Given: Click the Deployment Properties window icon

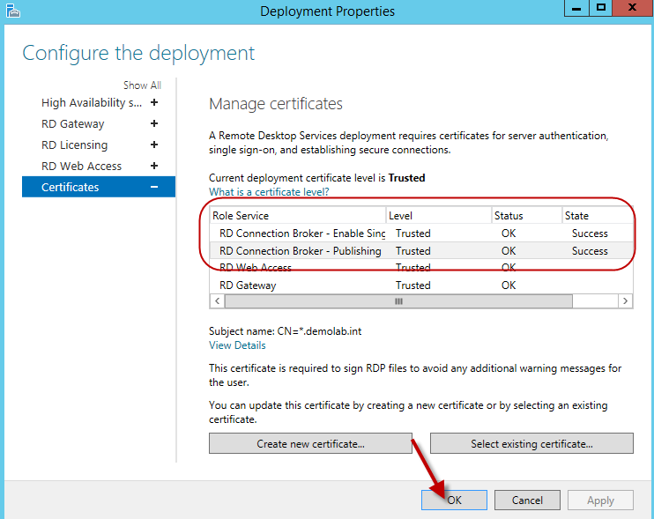Looking at the screenshot, I should pyautogui.click(x=11, y=11).
